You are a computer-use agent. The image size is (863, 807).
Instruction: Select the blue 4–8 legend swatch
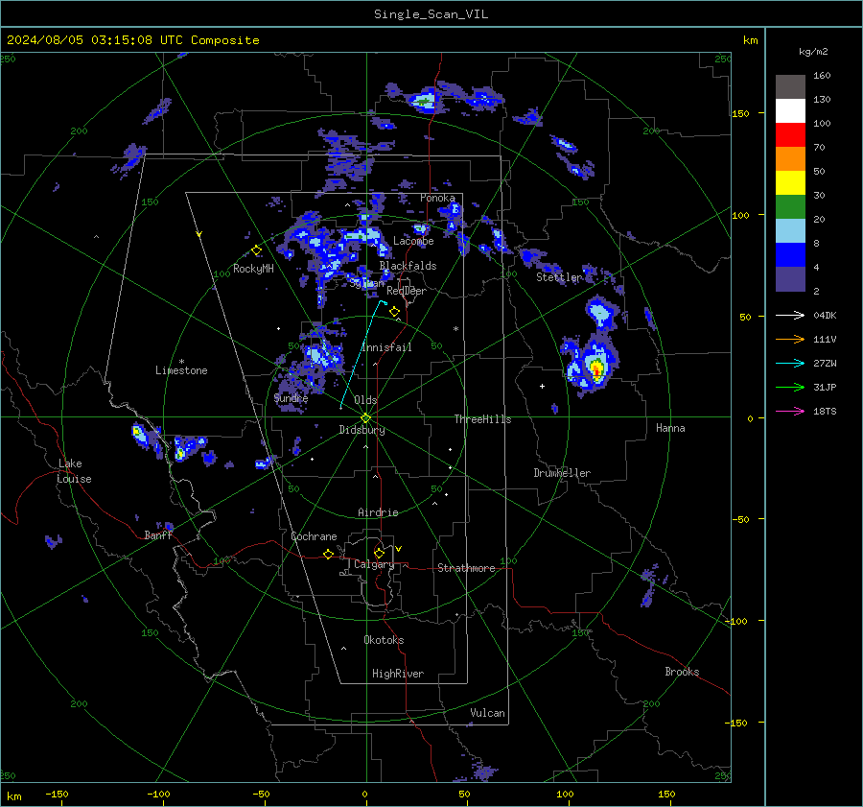pos(790,255)
